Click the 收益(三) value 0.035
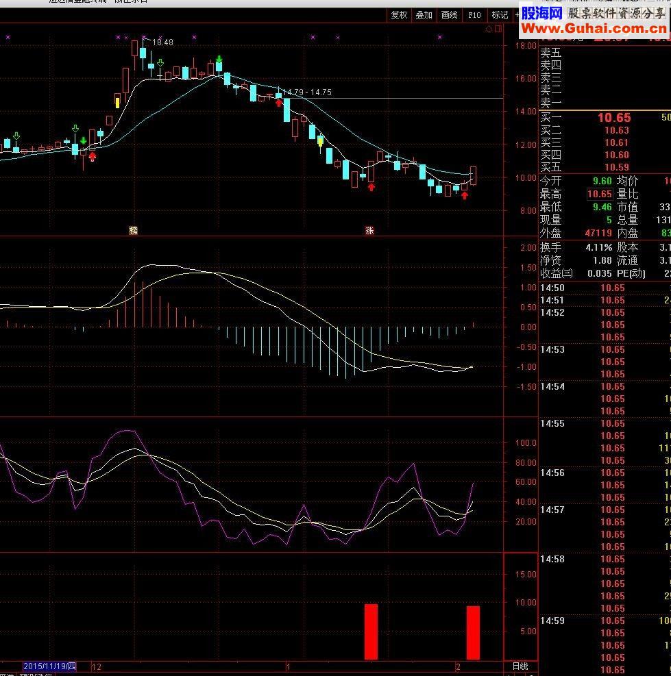This screenshot has height=676, width=671. click(599, 273)
